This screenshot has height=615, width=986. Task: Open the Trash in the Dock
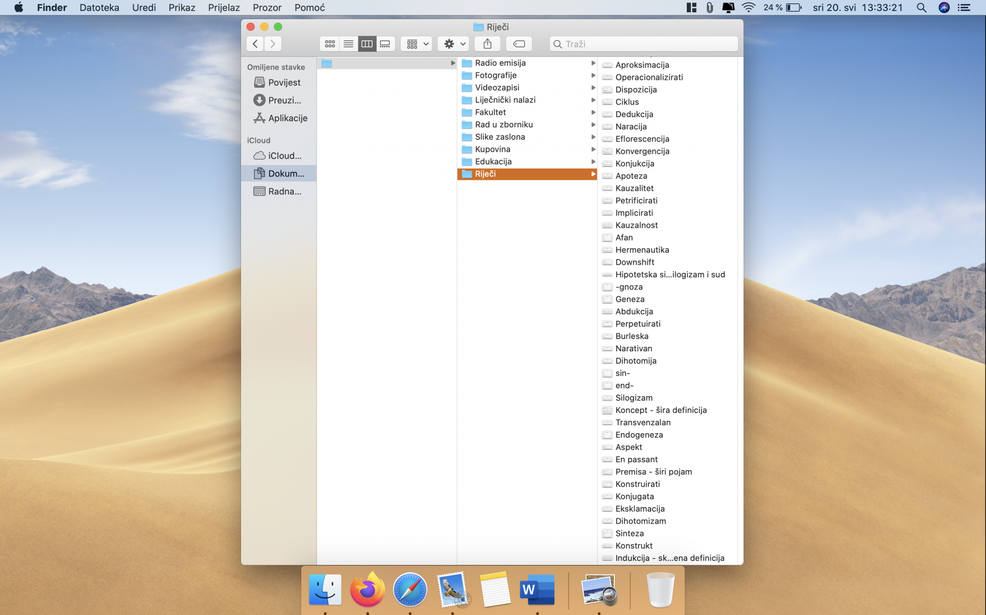(x=660, y=589)
